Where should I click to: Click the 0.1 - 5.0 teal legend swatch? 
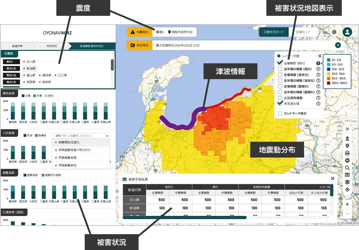pyautogui.click(x=329, y=60)
